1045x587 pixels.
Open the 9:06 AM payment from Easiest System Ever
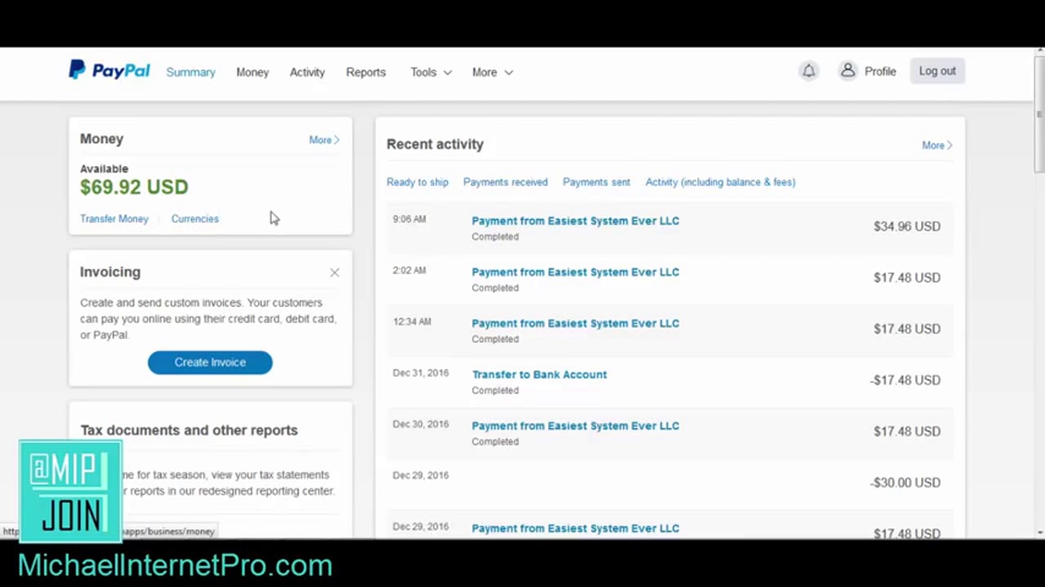click(576, 220)
